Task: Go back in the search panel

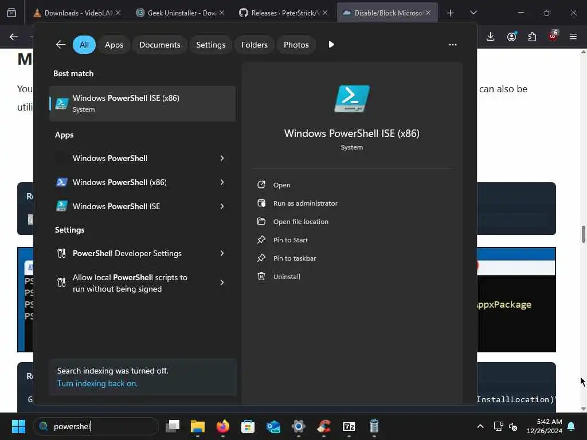Action: pyautogui.click(x=61, y=45)
